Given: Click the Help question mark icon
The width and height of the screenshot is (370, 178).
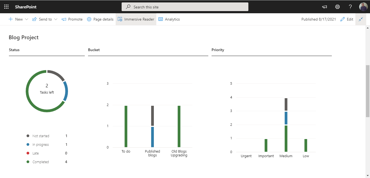Looking at the screenshot, I should point(350,6).
